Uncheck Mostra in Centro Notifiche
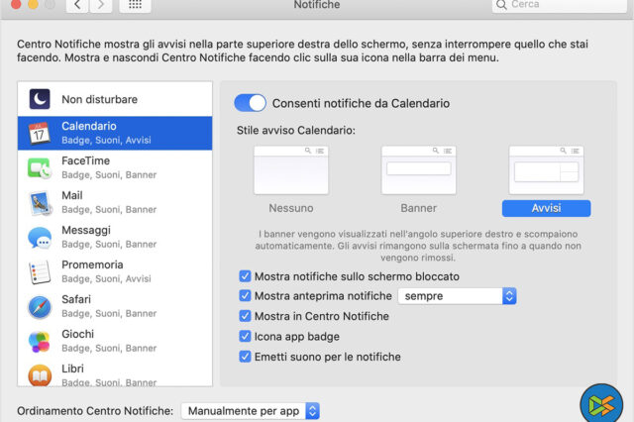The height and width of the screenshot is (422, 634). pyautogui.click(x=245, y=316)
